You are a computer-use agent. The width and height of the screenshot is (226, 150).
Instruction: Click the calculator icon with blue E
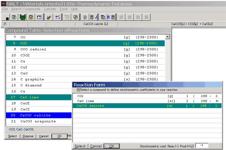click(111, 17)
